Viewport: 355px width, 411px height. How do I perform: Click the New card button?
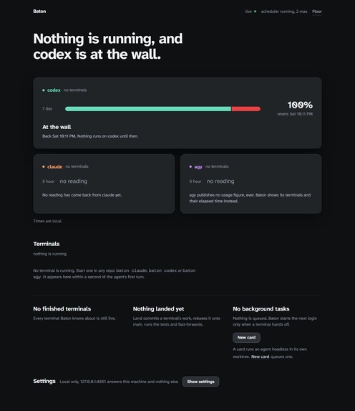[246, 338]
